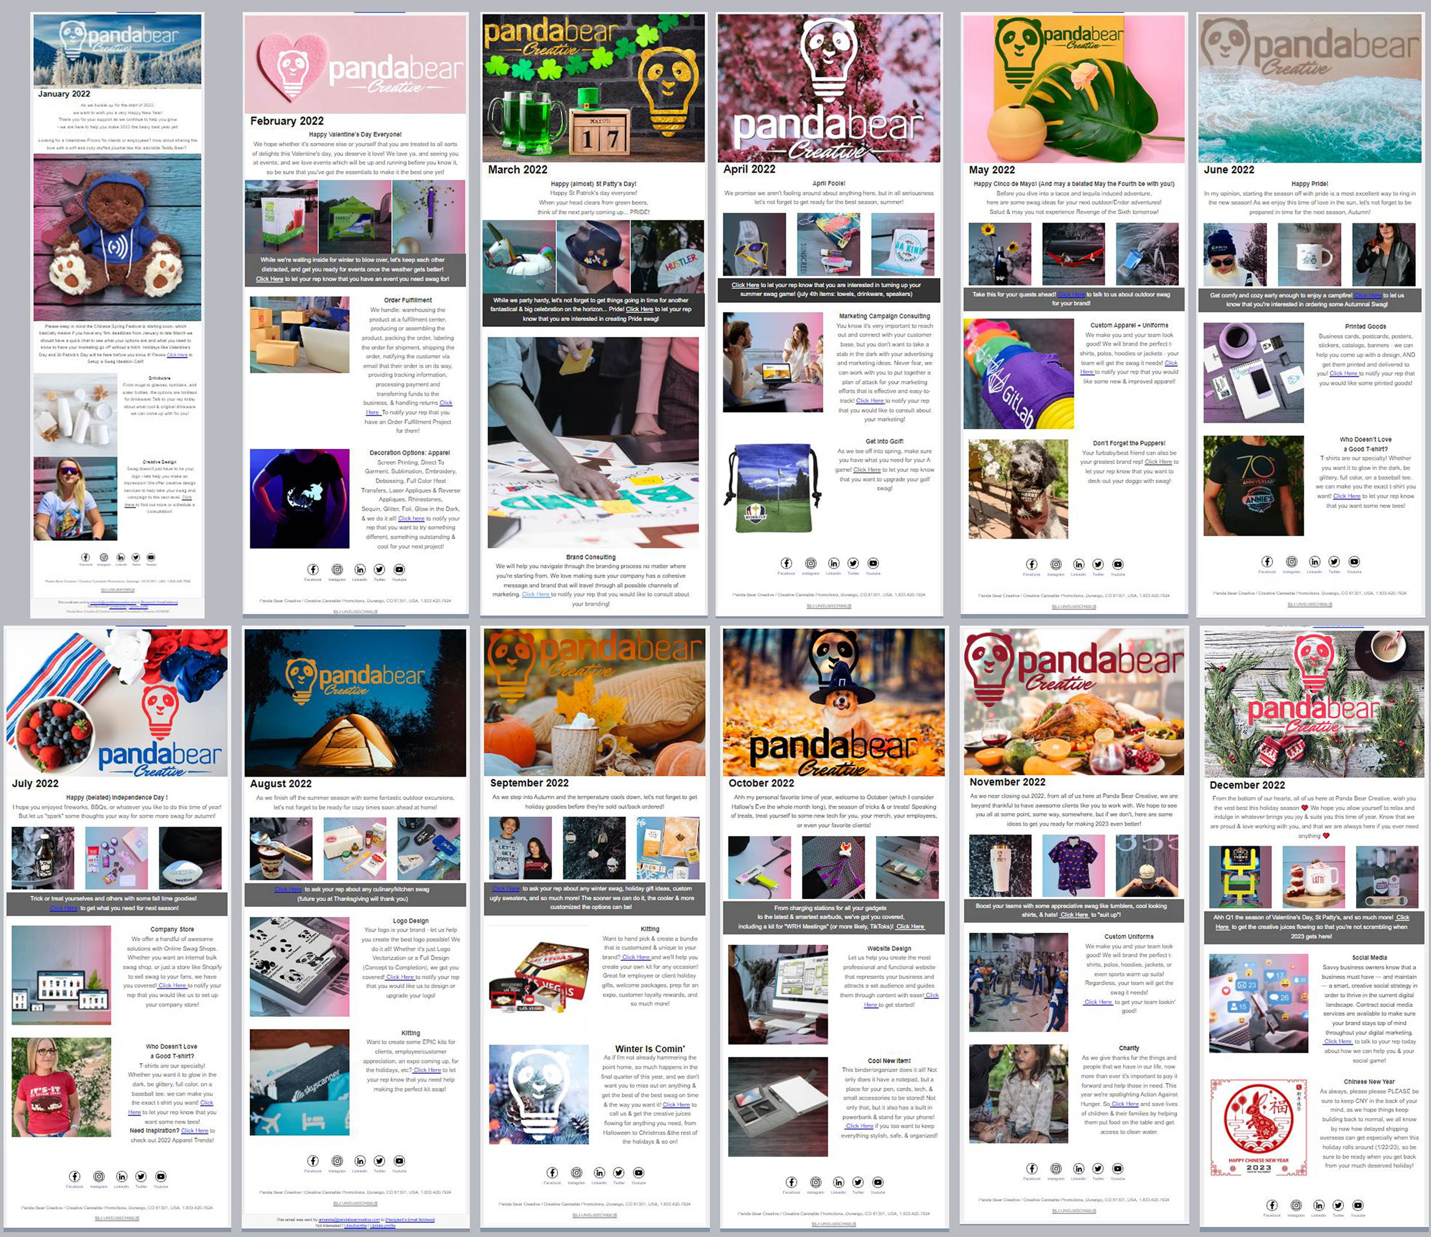The image size is (1431, 1237).
Task: Click the "March 2022" heading
Action: pos(517,170)
